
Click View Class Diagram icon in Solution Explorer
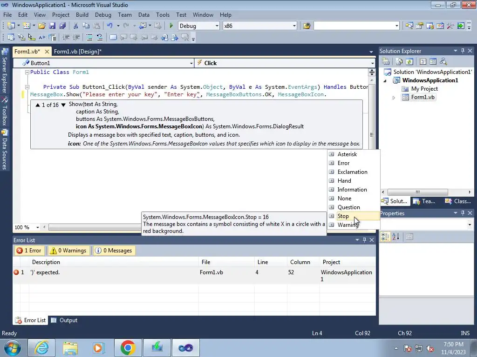pos(443,62)
